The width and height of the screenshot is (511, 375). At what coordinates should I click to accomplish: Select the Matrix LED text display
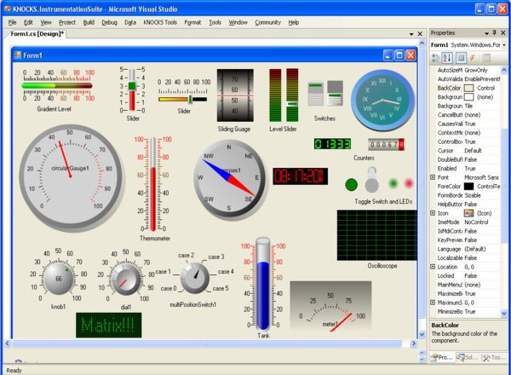point(108,325)
